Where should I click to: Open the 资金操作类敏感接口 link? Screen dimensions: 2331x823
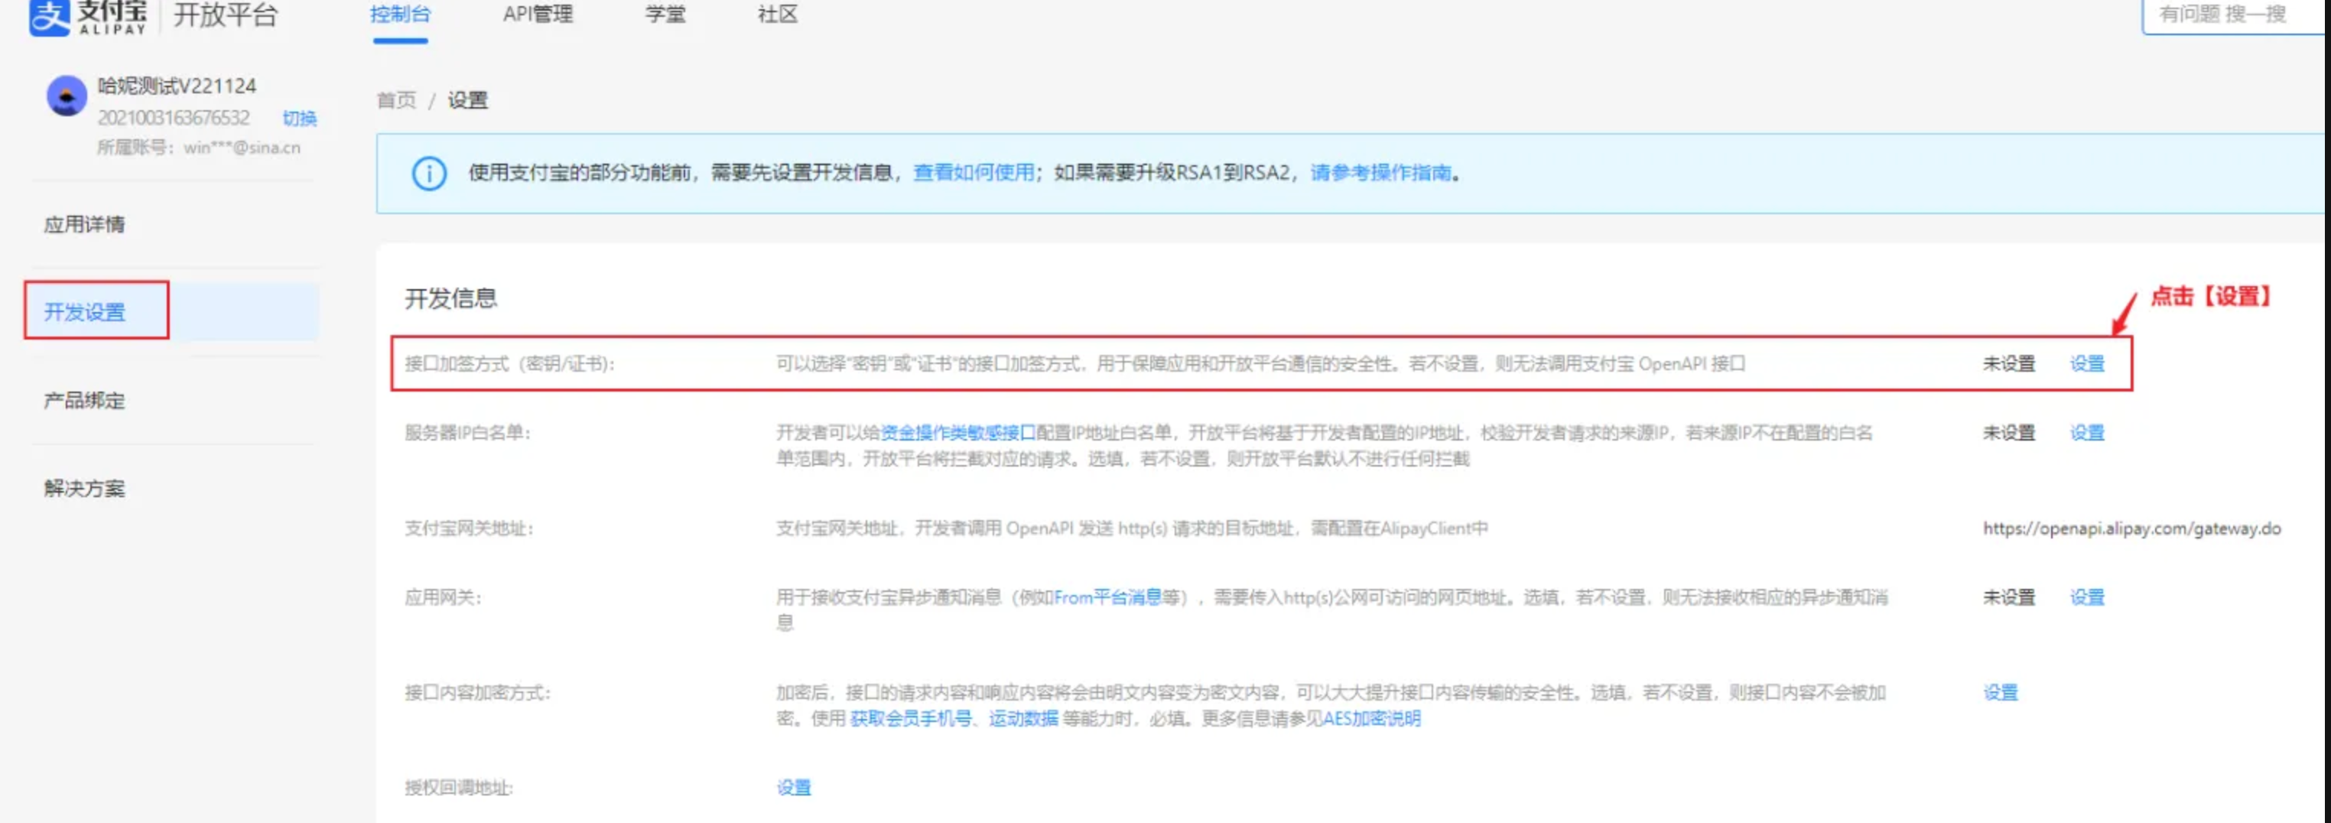[958, 433]
